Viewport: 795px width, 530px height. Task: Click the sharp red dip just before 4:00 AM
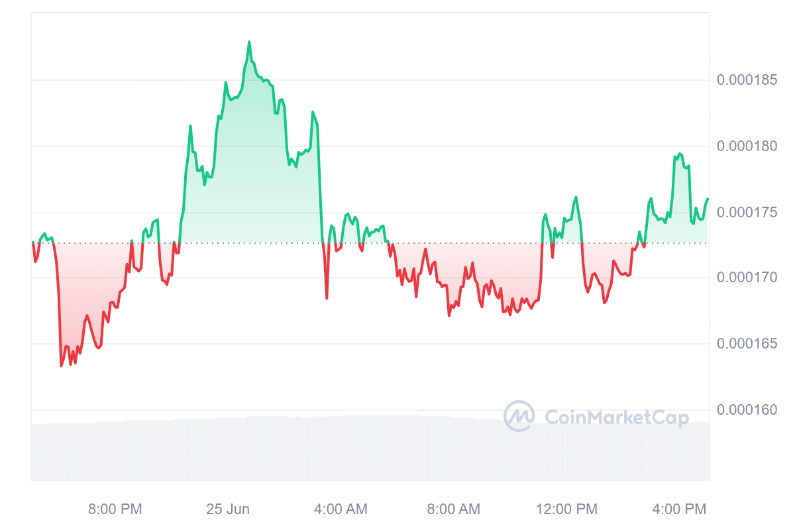(x=327, y=298)
